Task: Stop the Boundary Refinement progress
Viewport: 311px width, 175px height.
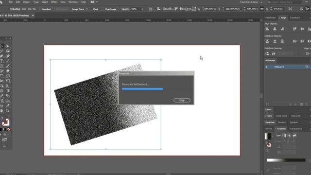Action: [x=182, y=100]
